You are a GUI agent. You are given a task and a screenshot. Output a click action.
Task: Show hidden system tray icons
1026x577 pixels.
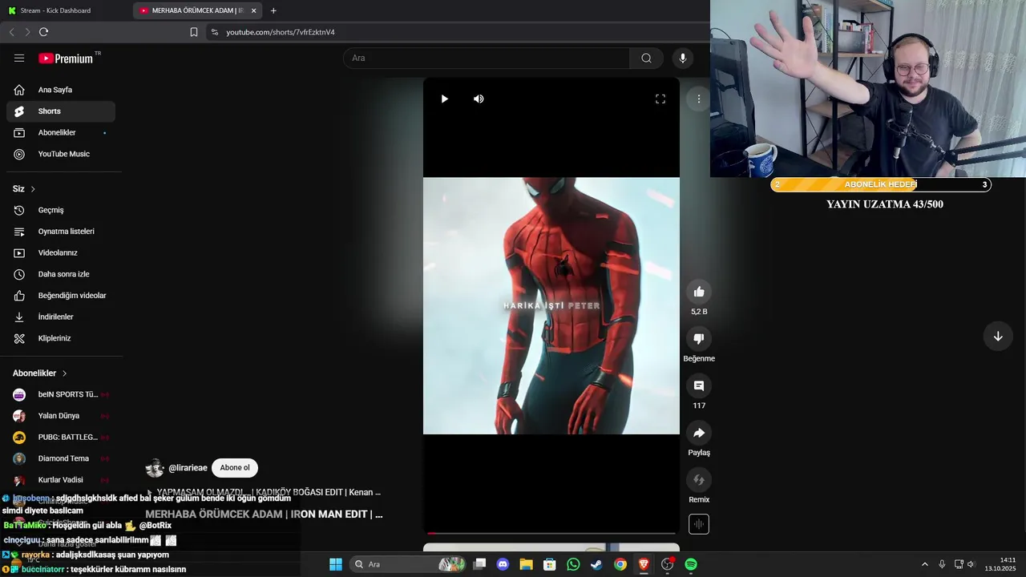924,564
